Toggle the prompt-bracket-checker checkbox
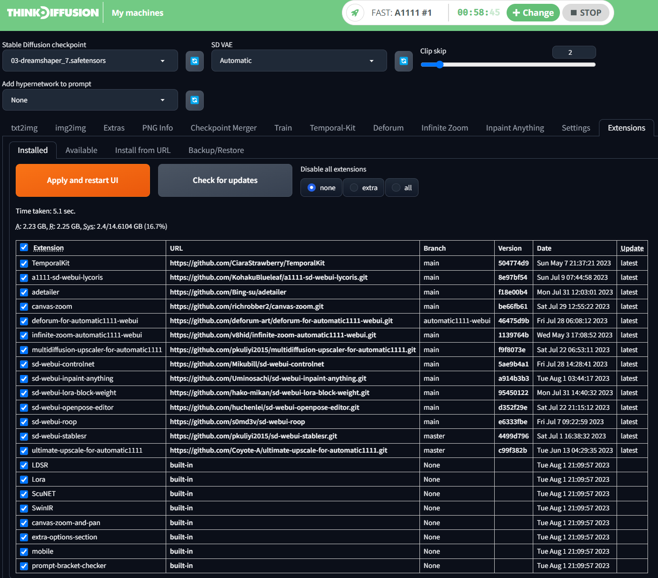This screenshot has height=578, width=658. 24,566
